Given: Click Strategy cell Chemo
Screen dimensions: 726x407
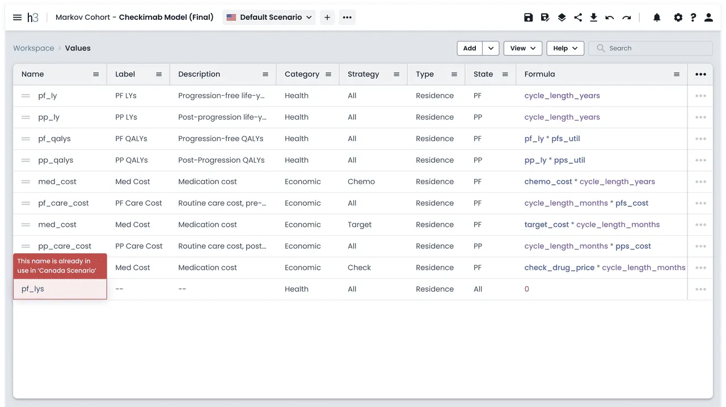Looking at the screenshot, I should coord(361,182).
